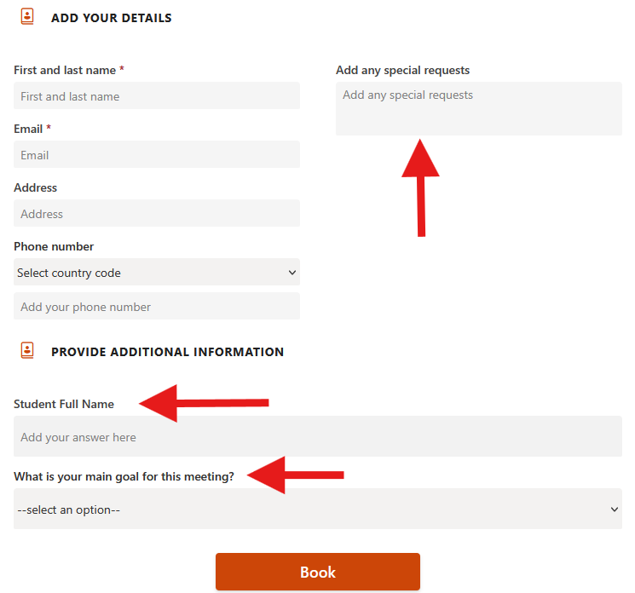Click the "Add any special requests" label

click(402, 71)
